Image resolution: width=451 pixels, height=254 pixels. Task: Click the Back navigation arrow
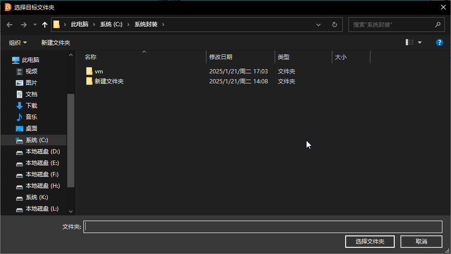(x=10, y=25)
